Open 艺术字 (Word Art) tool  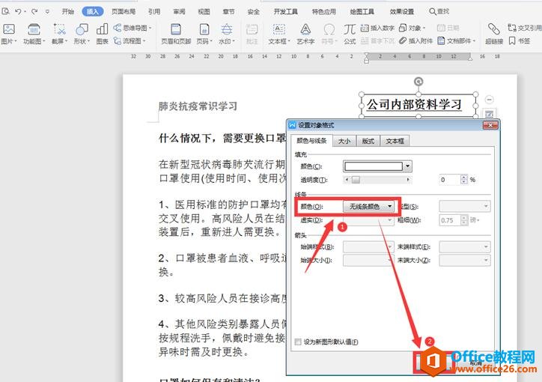point(306,33)
